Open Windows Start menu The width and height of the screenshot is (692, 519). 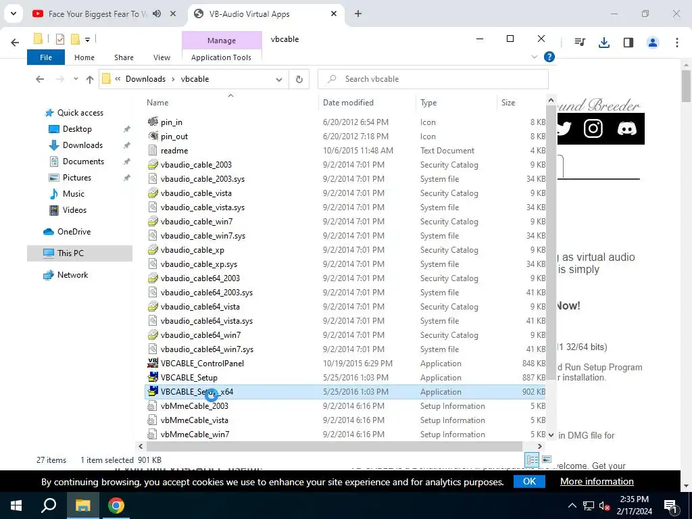(x=16, y=505)
